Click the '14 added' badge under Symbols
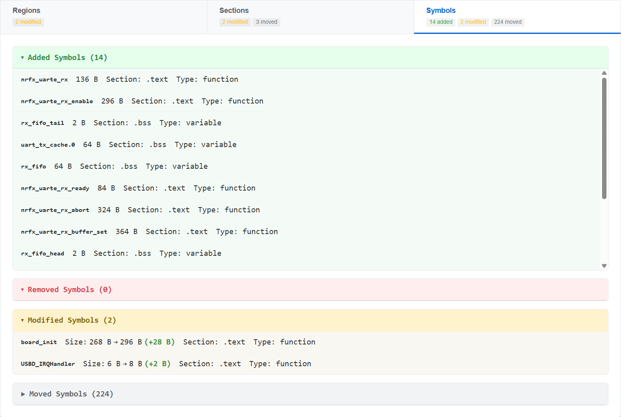This screenshot has height=417, width=621. [441, 22]
